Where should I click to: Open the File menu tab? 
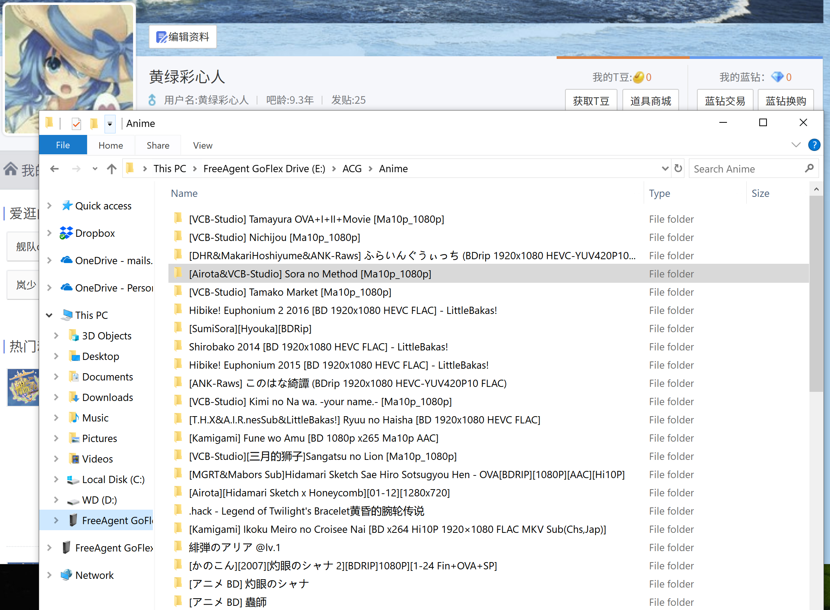[x=63, y=145]
